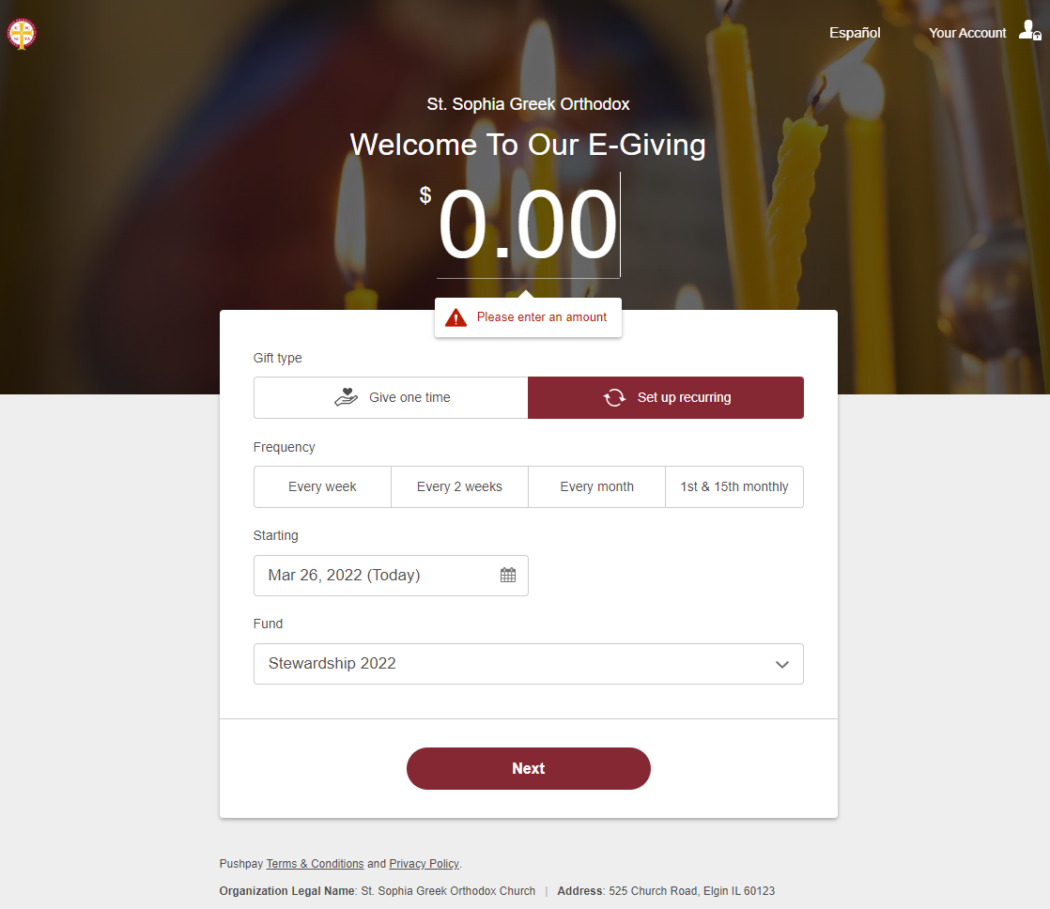The width and height of the screenshot is (1050, 909).
Task: Click the red warning triangle icon
Action: [x=456, y=317]
